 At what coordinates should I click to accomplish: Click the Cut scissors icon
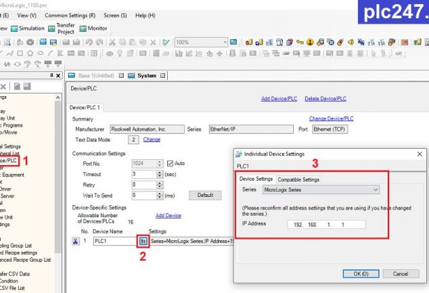coord(112,42)
